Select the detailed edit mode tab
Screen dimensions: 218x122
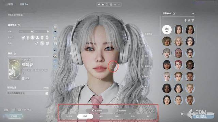click(121, 110)
